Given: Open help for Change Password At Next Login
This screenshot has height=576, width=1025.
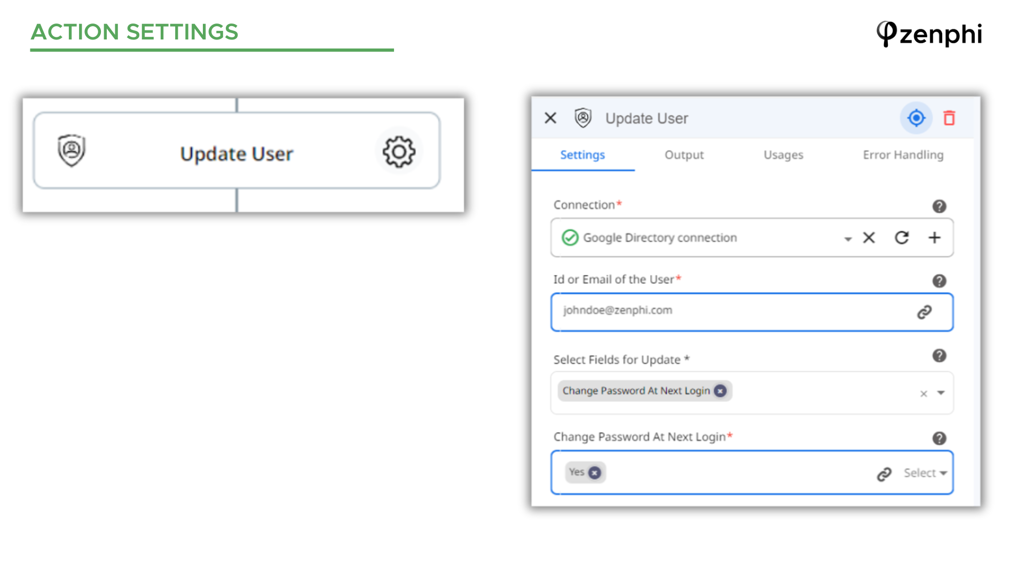Looking at the screenshot, I should [x=939, y=438].
